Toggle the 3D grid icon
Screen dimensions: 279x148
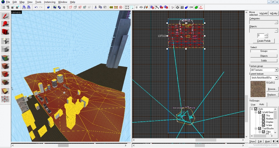pos(8,7)
